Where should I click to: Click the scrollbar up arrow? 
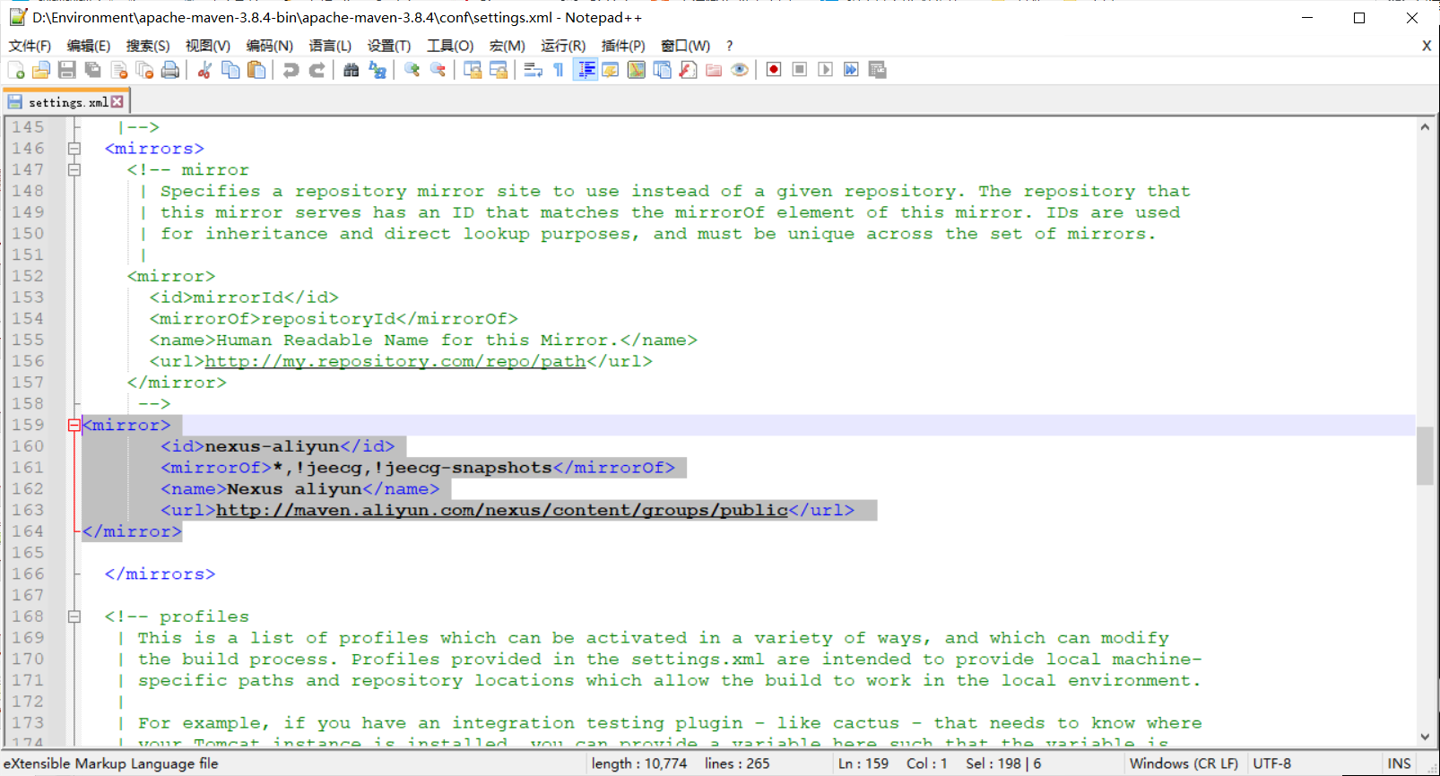(x=1425, y=127)
